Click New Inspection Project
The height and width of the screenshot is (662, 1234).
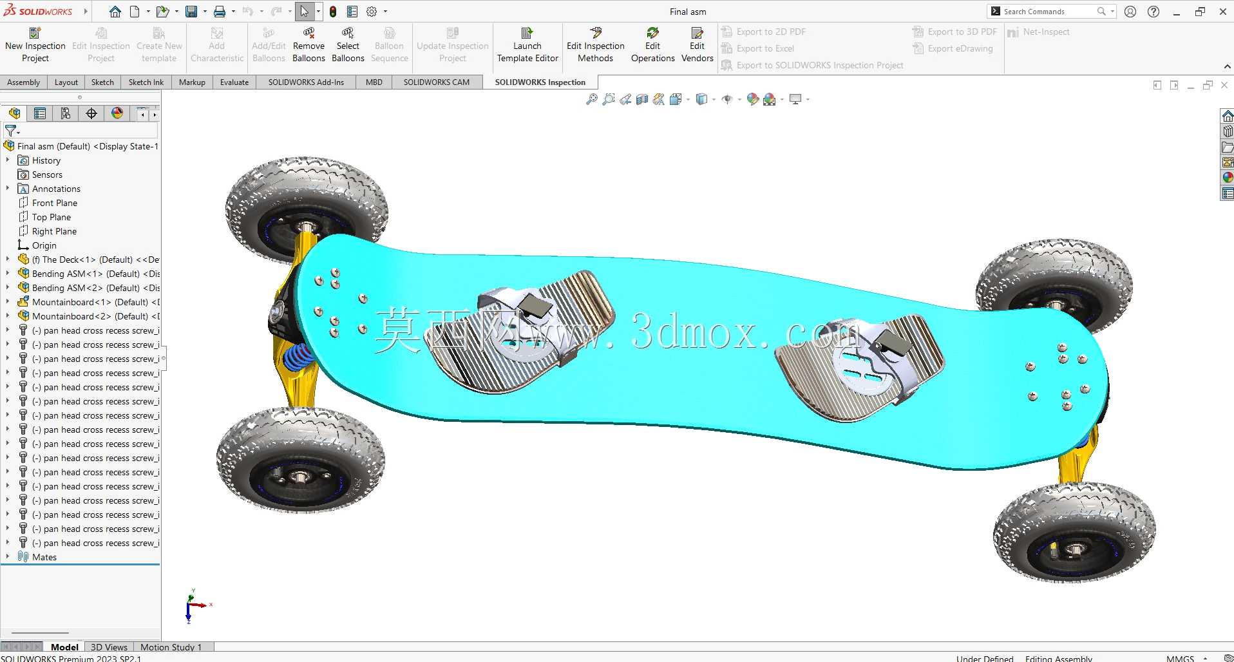pyautogui.click(x=35, y=44)
